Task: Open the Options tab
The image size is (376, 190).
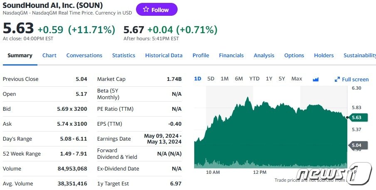Action: point(294,55)
